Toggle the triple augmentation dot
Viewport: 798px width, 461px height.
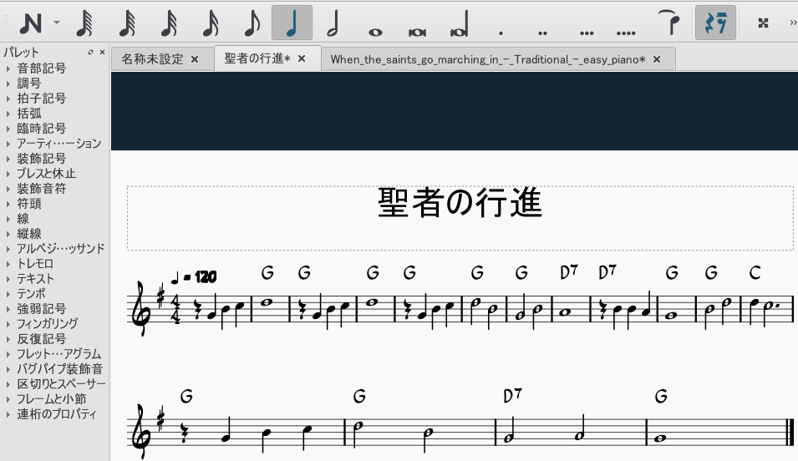[x=587, y=33]
